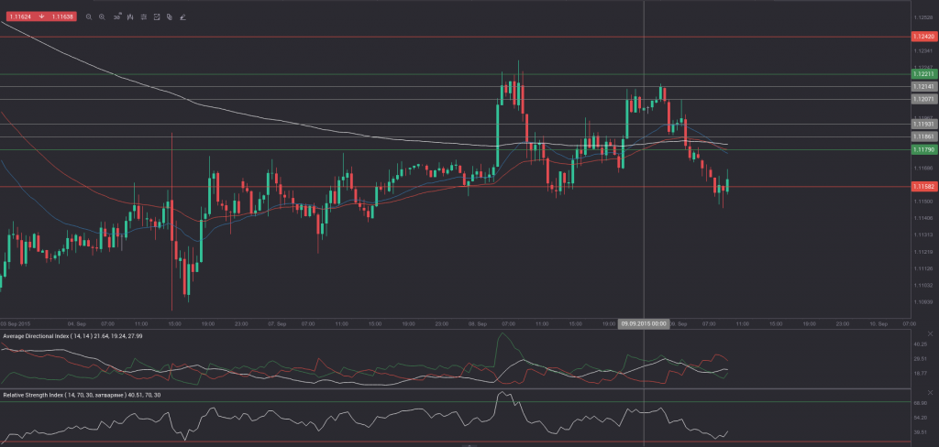The image size is (939, 447).
Task: Click the checklist icon in chart toolbar
Action: [x=157, y=16]
